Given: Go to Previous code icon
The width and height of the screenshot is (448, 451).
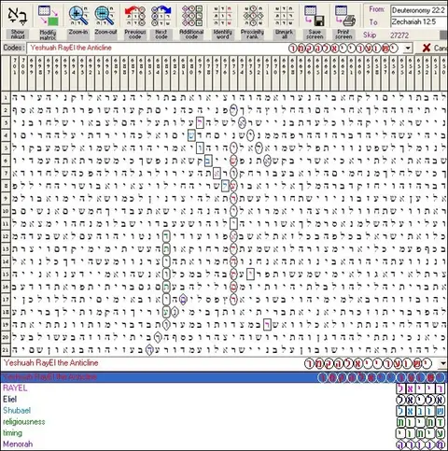Looking at the screenshot, I should [x=135, y=16].
